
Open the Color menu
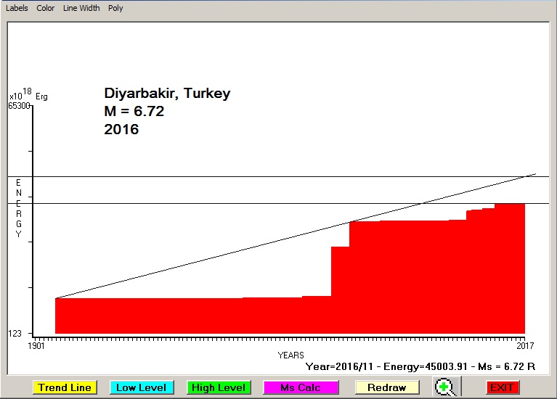coord(46,8)
